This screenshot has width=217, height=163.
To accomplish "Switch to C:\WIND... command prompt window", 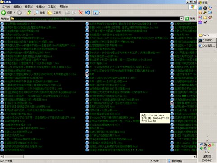I will coord(207,40).
